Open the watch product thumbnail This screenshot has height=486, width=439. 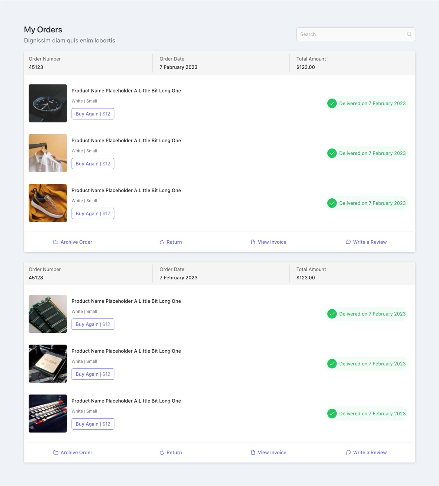click(x=48, y=103)
